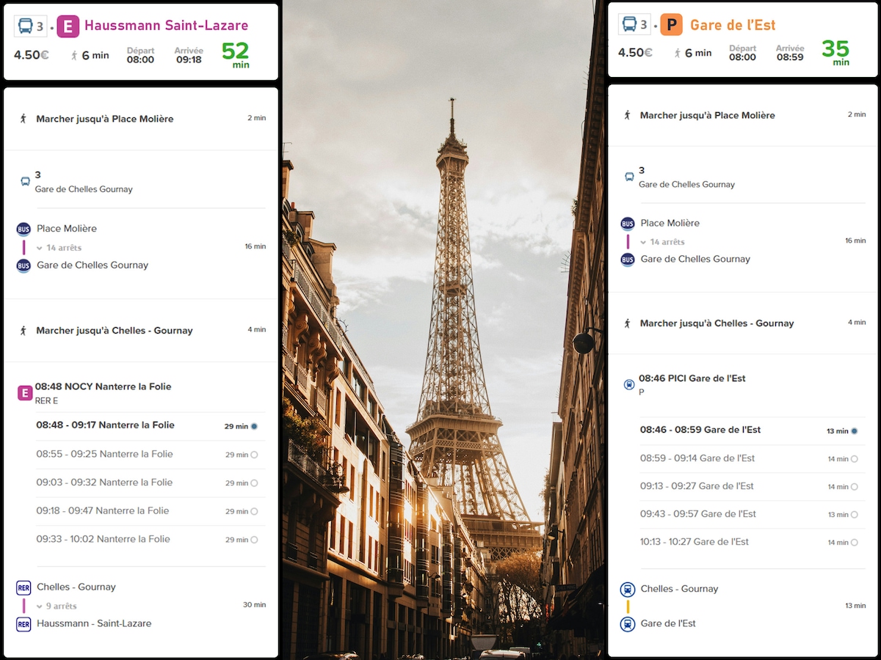Select the 08:55 - 09:25 Nanterre la Folie departure
Image resolution: width=881 pixels, height=660 pixels.
click(151, 455)
